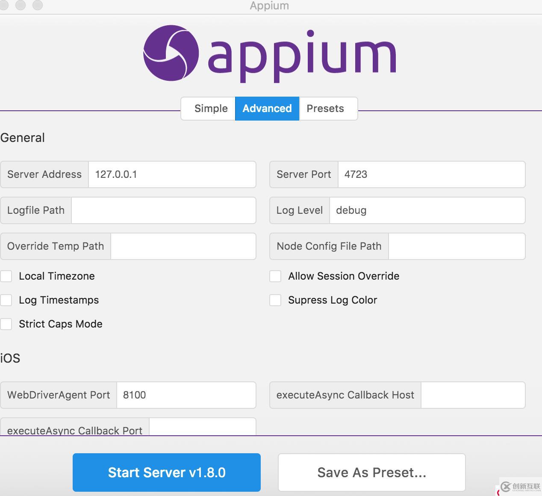This screenshot has height=496, width=542.
Task: Click the Server Address input field
Action: click(x=172, y=174)
